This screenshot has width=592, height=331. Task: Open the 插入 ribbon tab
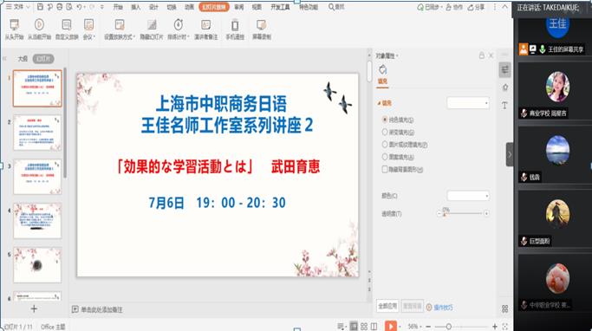(135, 7)
